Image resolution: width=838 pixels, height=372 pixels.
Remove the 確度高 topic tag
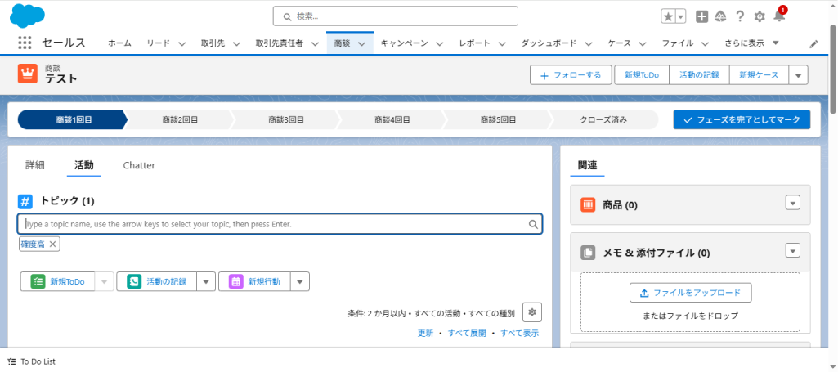pos(52,244)
